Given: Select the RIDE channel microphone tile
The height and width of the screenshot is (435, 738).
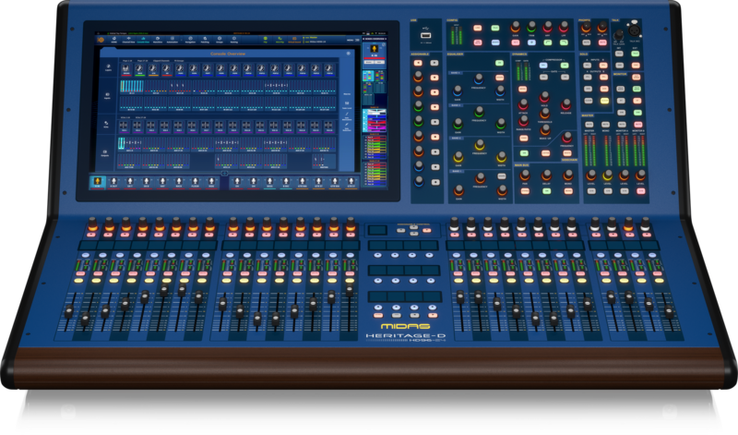Looking at the screenshot, I should [x=211, y=182].
